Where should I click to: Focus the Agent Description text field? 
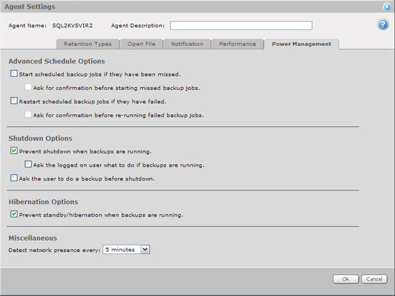click(x=240, y=26)
